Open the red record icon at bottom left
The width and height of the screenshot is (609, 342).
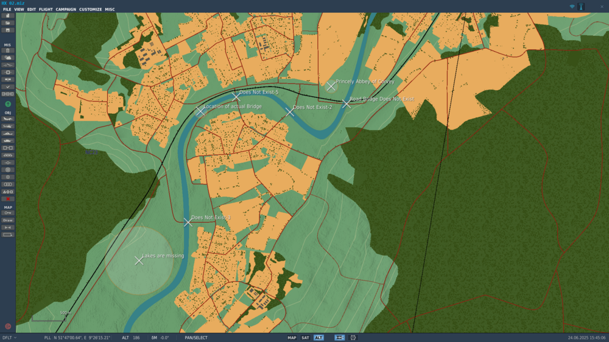tap(8, 326)
